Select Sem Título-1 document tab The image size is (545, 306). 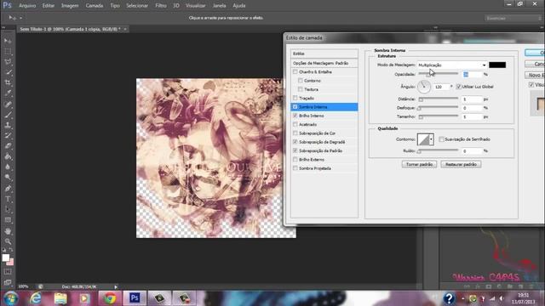coord(70,29)
